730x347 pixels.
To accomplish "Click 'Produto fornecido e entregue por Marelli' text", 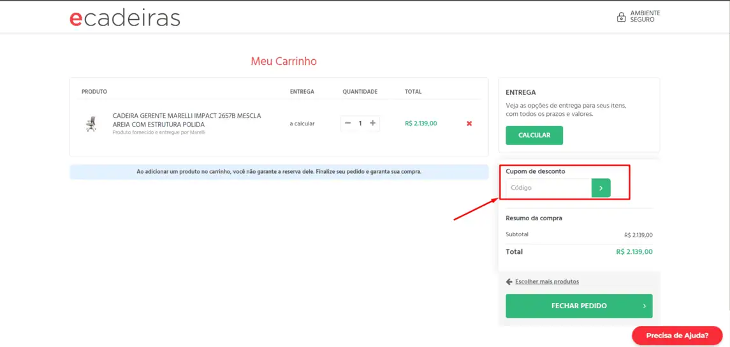I will point(159,132).
